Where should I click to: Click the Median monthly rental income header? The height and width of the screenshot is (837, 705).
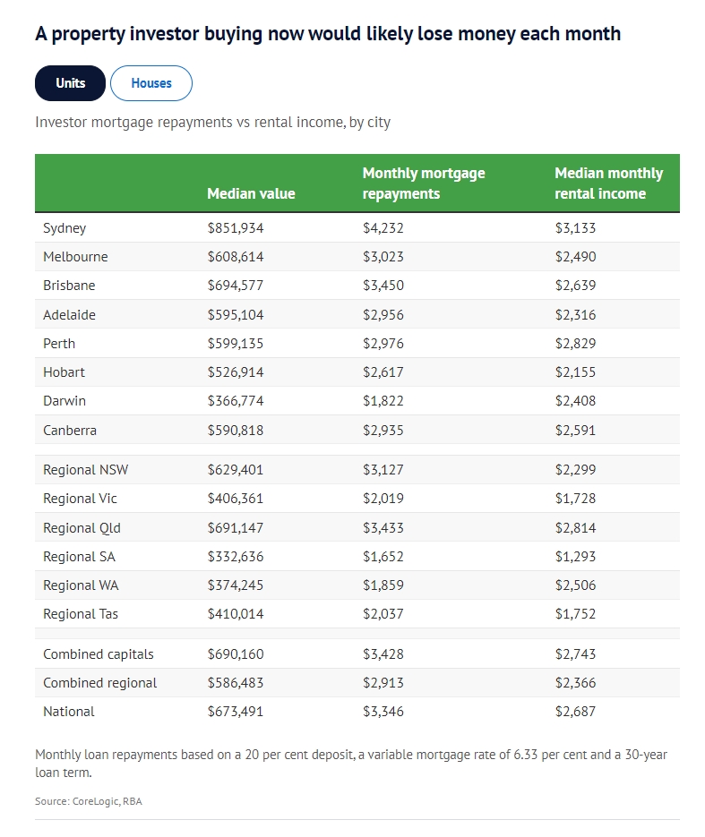click(608, 183)
